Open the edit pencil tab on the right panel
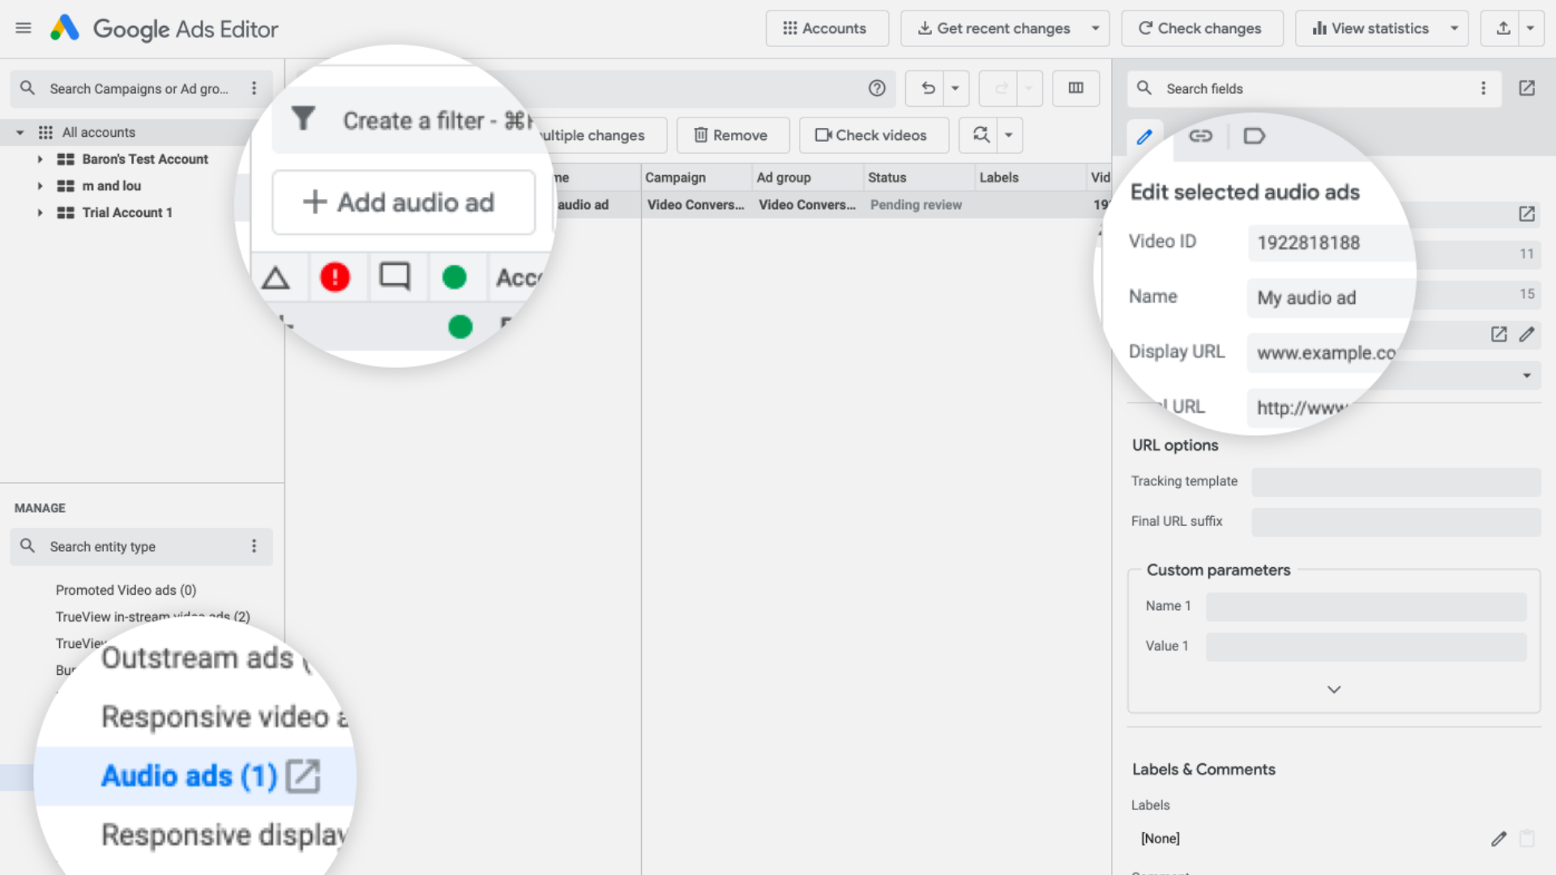 pos(1145,136)
